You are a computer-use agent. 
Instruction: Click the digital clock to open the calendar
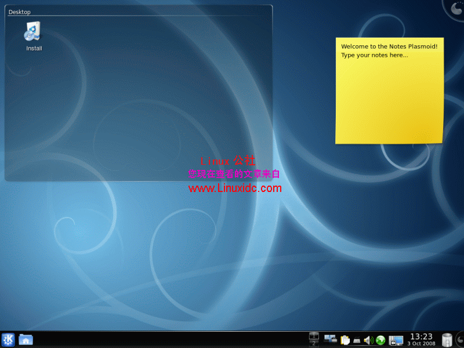tap(421, 335)
